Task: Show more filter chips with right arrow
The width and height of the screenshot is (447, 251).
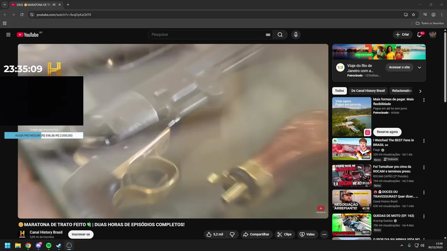Action: coord(420,91)
